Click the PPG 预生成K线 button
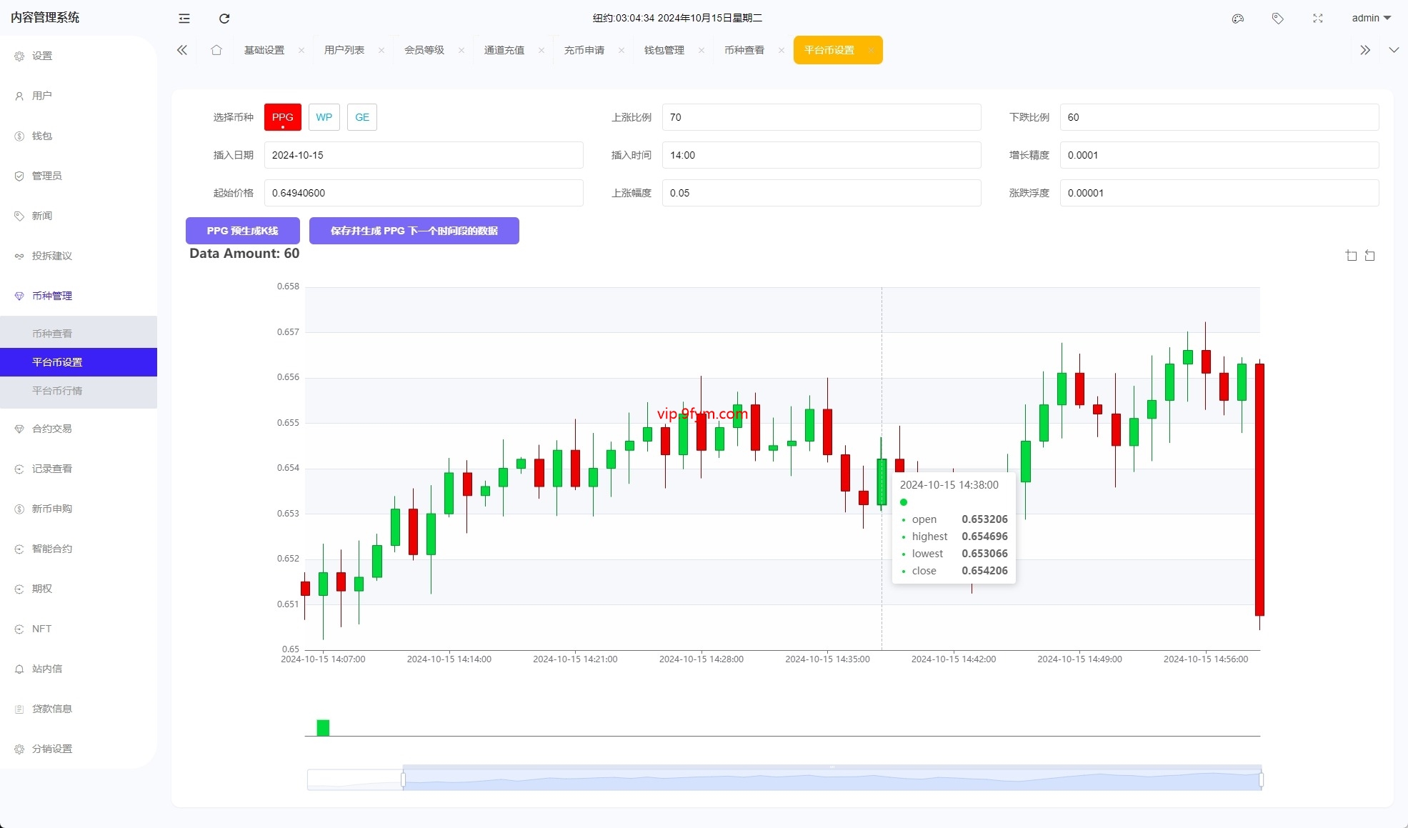This screenshot has height=828, width=1408. pos(242,231)
